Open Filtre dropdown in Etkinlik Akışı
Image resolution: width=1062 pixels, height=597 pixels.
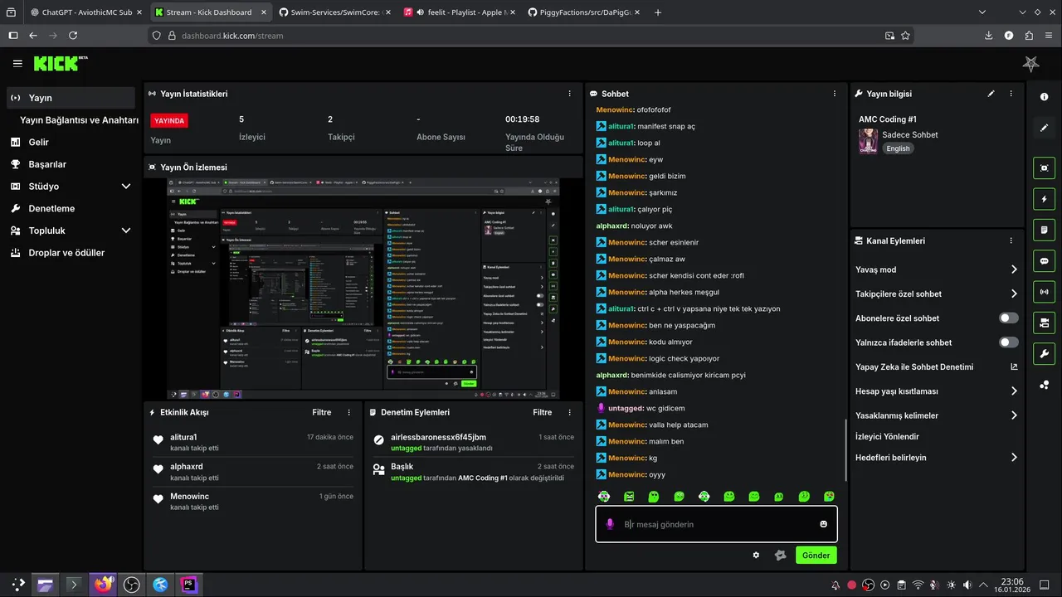321,412
